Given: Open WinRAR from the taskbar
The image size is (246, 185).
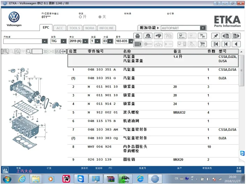Looking at the screenshot, I should [111, 179].
